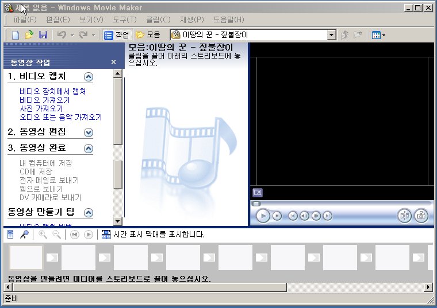The height and width of the screenshot is (308, 437).
Task: Collapse the 3. 동영상 완료 section
Action: (89, 149)
